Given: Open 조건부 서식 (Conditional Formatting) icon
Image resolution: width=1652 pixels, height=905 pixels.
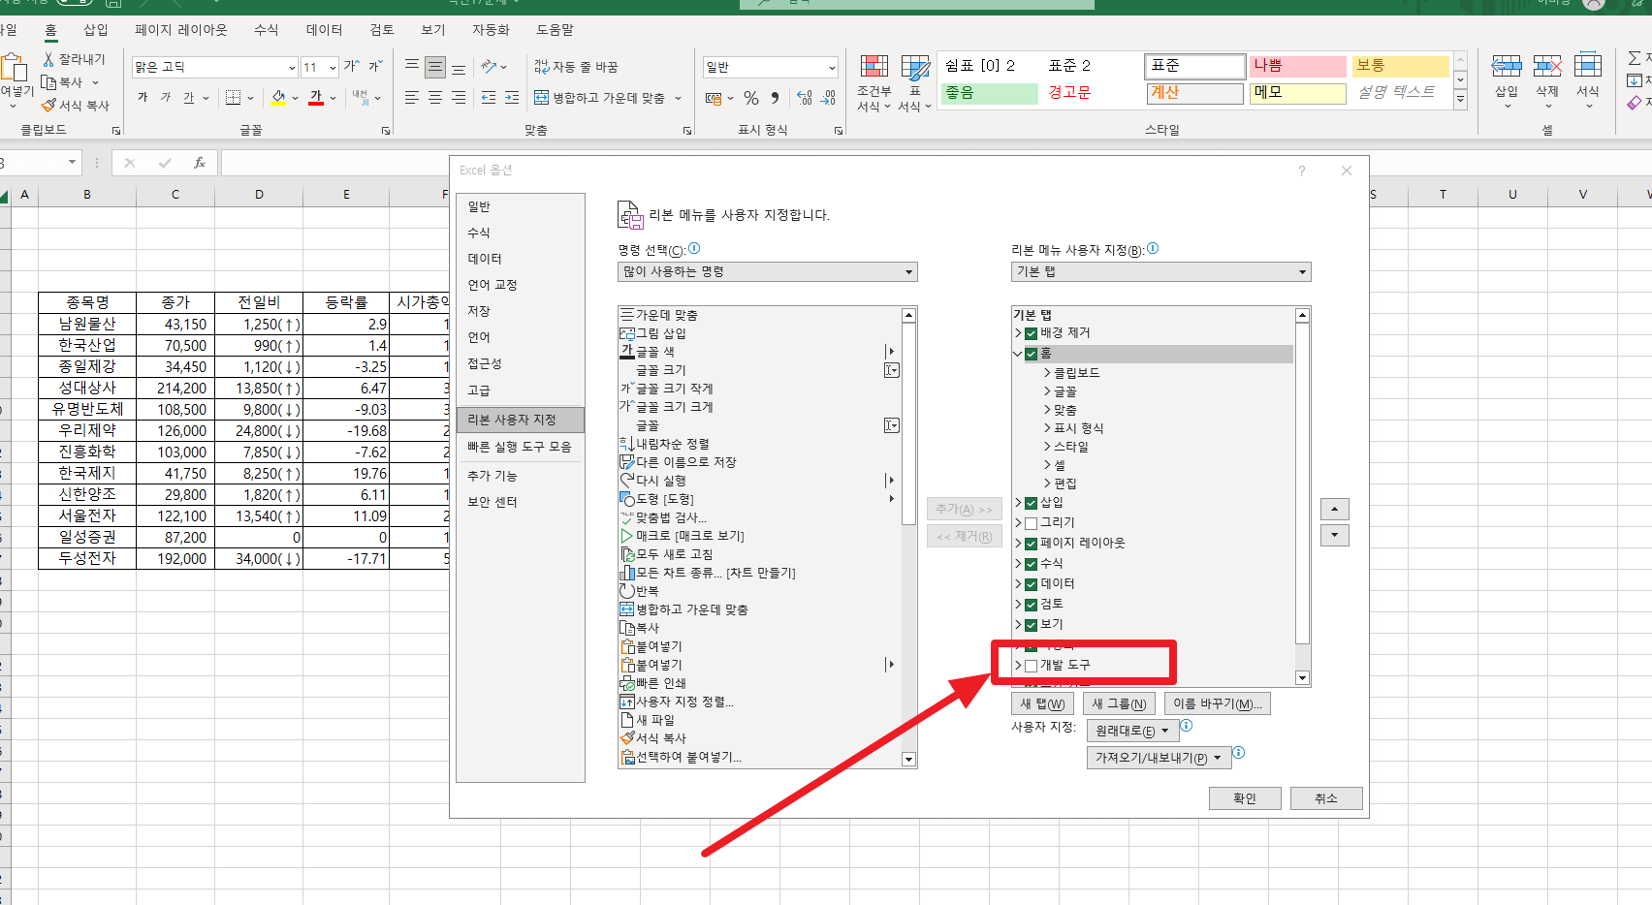Looking at the screenshot, I should (872, 78).
